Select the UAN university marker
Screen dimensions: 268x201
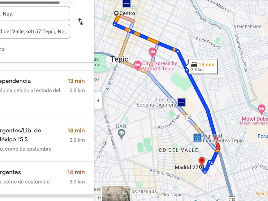pyautogui.click(x=121, y=133)
